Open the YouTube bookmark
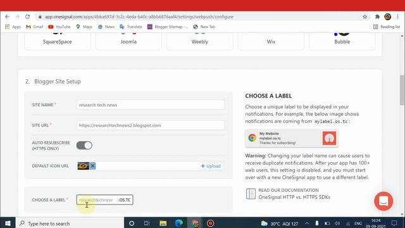405x228 pixels. tap(59, 27)
